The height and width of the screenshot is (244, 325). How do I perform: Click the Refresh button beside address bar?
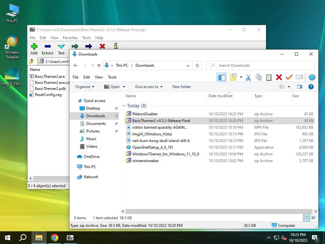pyautogui.click(x=197, y=65)
